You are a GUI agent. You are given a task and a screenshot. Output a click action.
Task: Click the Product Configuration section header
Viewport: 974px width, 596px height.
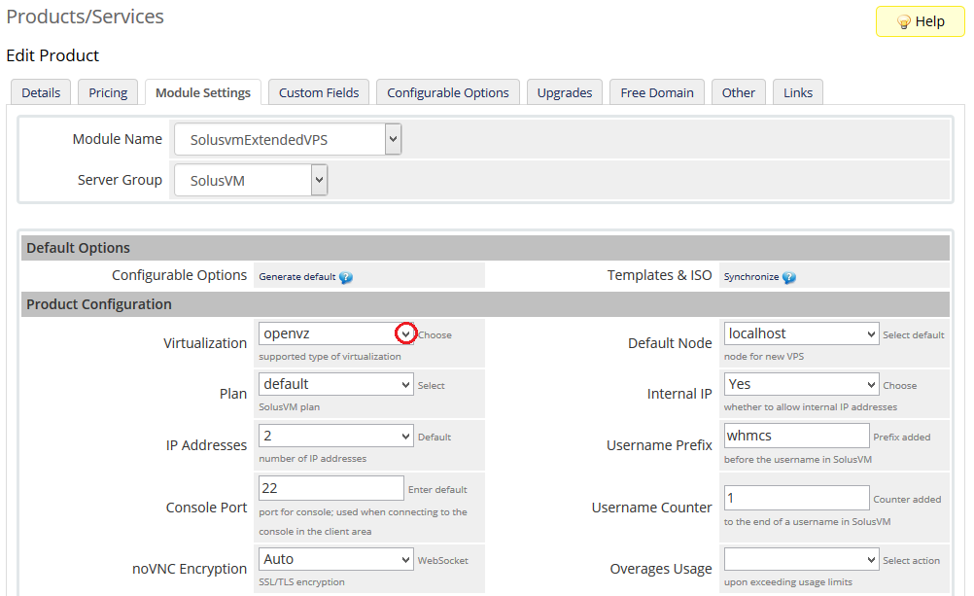(x=485, y=304)
